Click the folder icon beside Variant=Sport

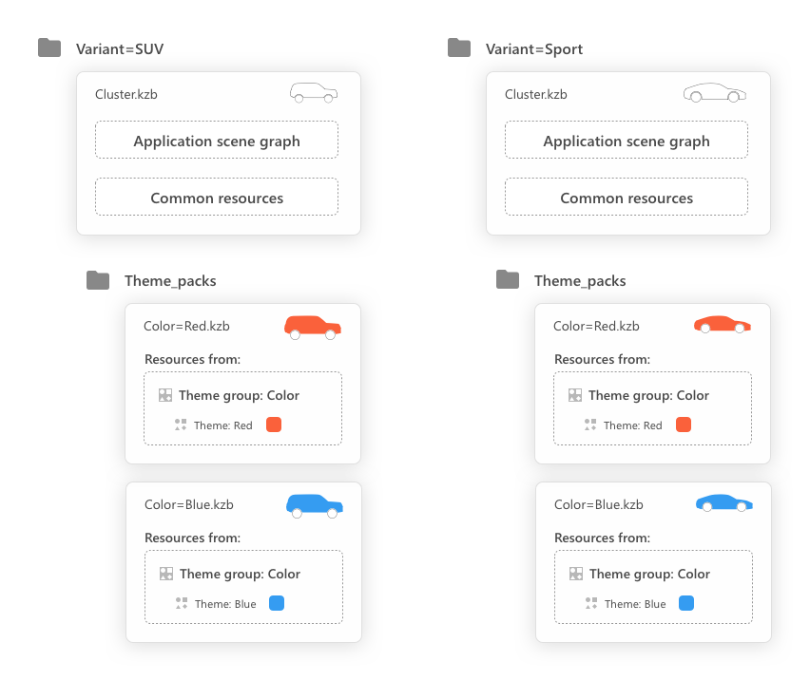(459, 47)
